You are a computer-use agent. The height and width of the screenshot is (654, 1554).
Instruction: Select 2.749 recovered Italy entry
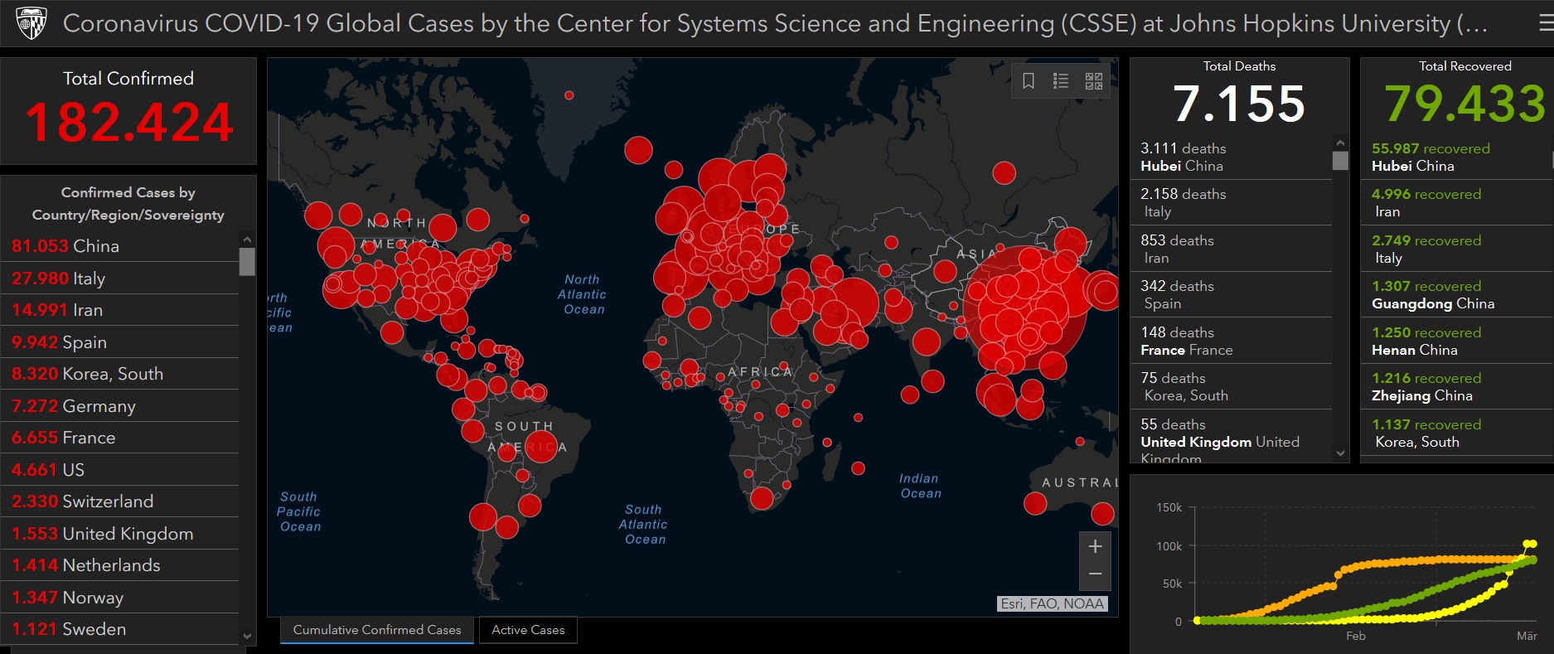[1457, 249]
